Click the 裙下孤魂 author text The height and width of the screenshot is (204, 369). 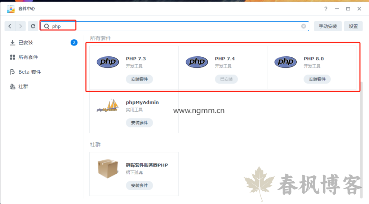tap(134, 172)
